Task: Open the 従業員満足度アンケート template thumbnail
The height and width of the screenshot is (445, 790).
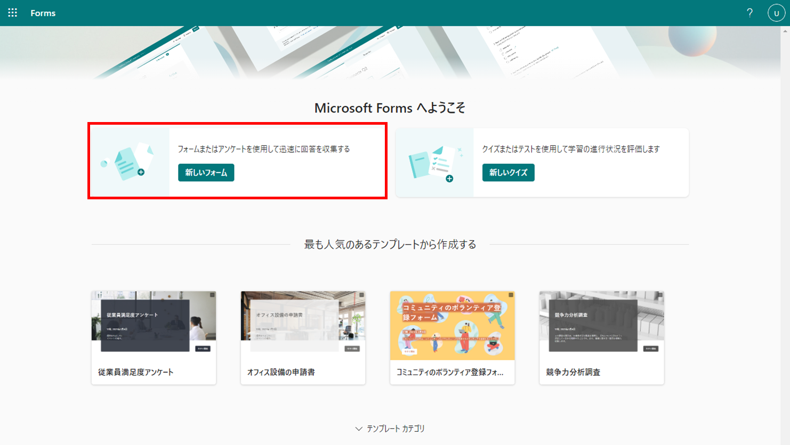Action: click(154, 326)
